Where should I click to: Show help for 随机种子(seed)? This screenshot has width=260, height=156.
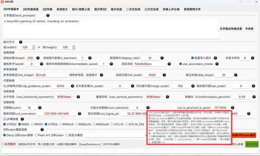point(42,64)
